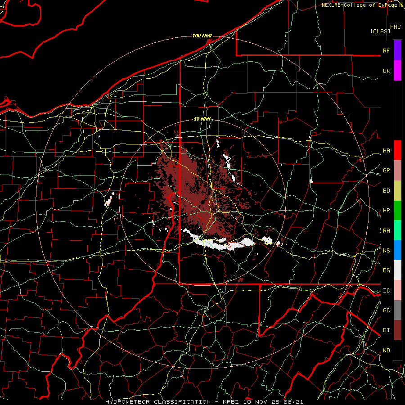Click the HYDROMETEOR CLASSIFICATION title text
405x405 pixels.
pyautogui.click(x=157, y=402)
